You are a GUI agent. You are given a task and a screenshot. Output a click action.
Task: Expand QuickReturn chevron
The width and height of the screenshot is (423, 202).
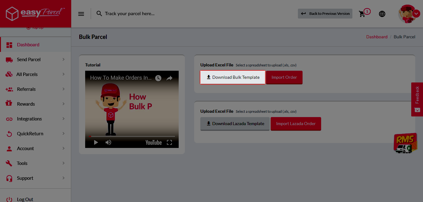pos(63,133)
